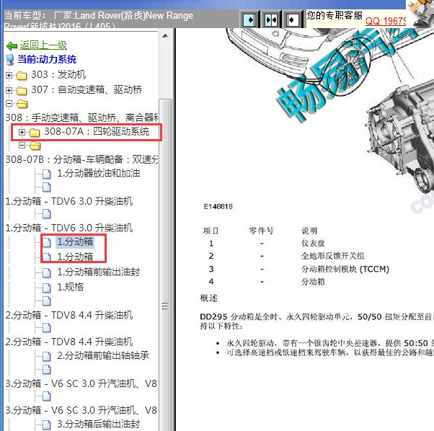
Task: Open 308：手动变速箱、驱动桥 entry
Action: (81, 117)
